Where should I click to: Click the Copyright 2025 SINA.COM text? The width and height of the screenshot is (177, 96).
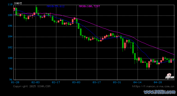click(x=32, y=86)
